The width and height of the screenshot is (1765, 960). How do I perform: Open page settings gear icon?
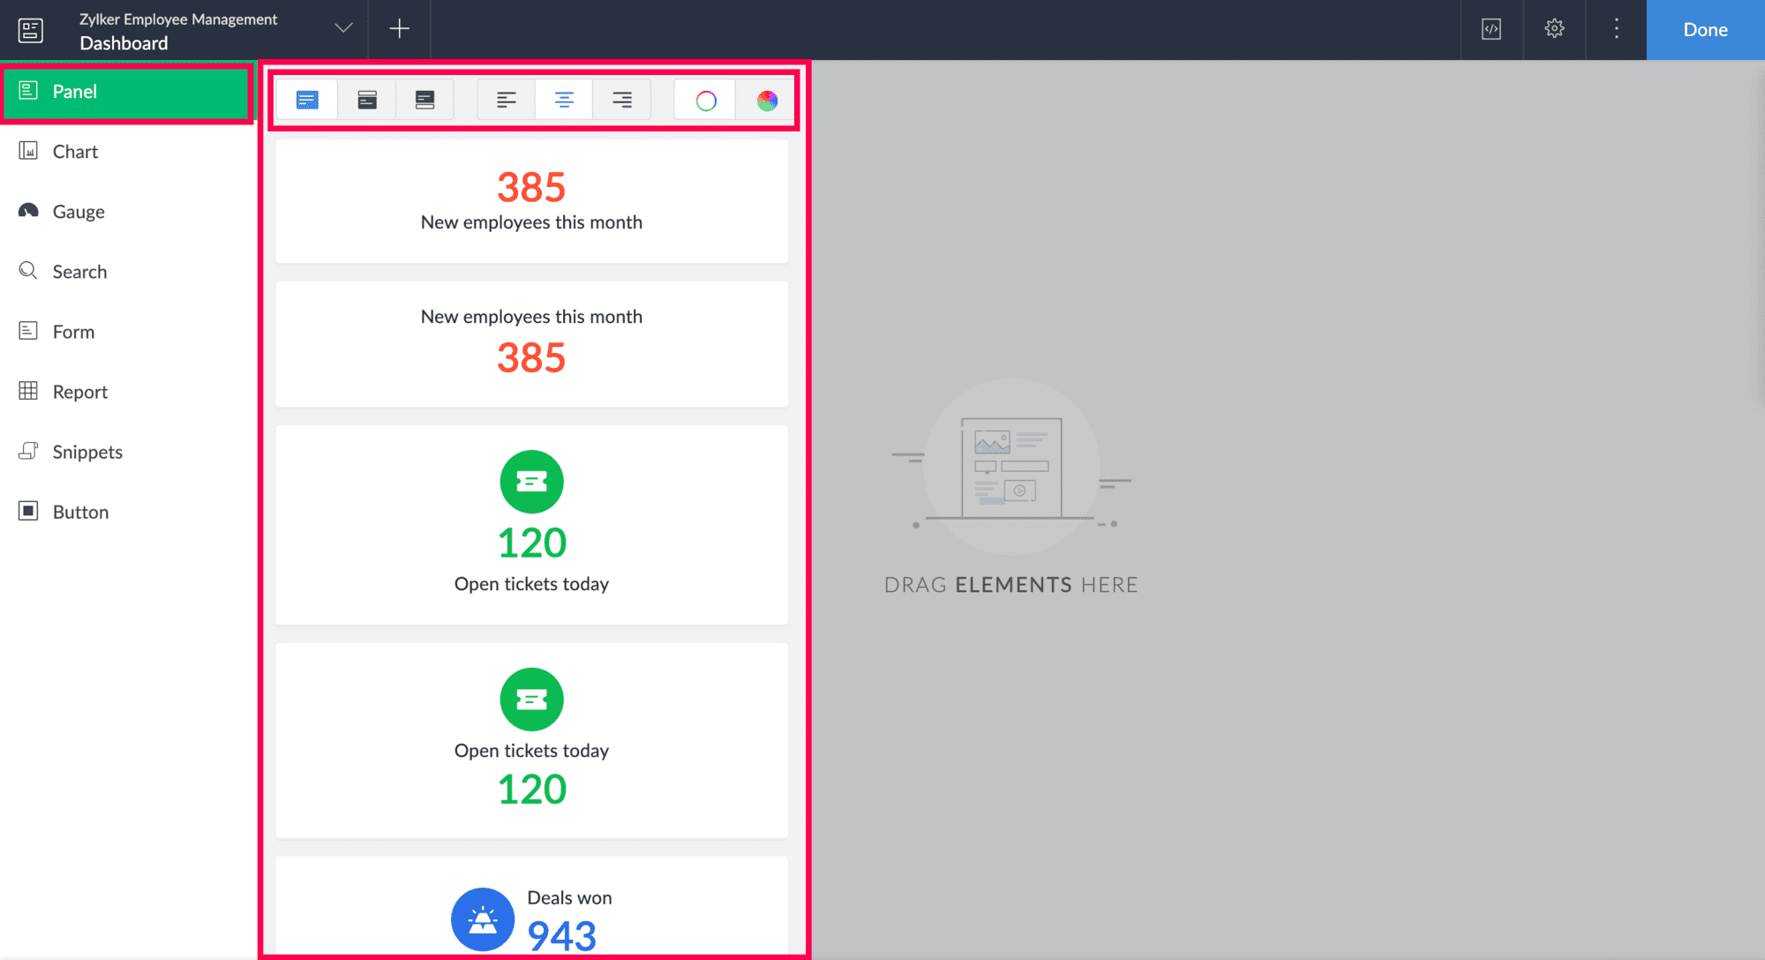point(1554,29)
